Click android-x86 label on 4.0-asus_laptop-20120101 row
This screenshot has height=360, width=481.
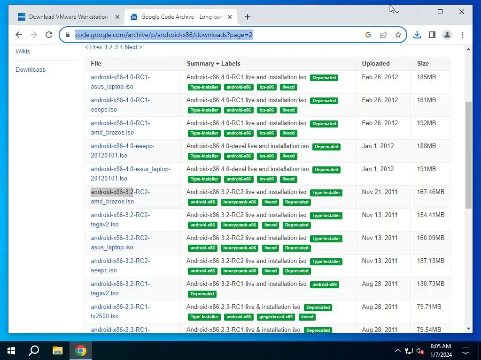[x=239, y=179]
